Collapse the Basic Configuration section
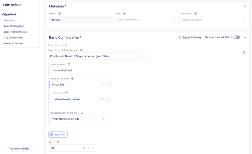The width and height of the screenshot is (252, 154). click(245, 38)
